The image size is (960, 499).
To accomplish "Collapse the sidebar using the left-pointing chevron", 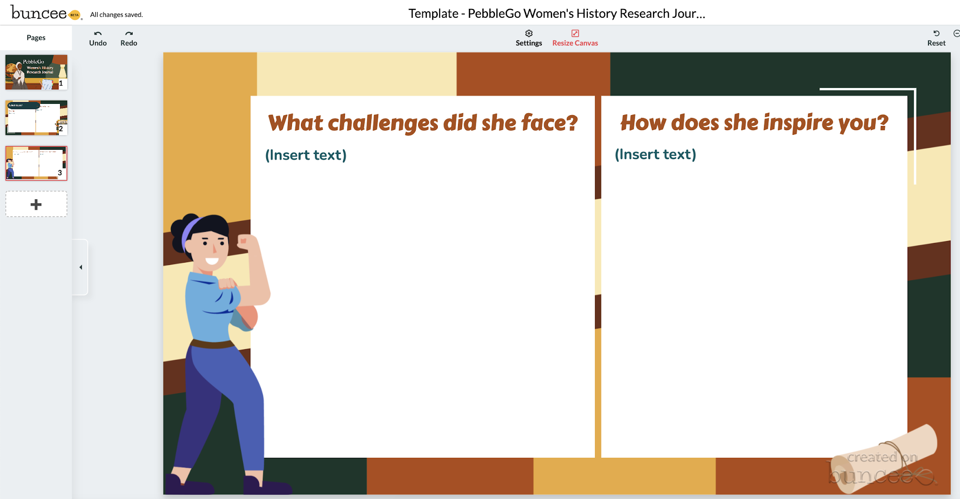I will (x=81, y=267).
